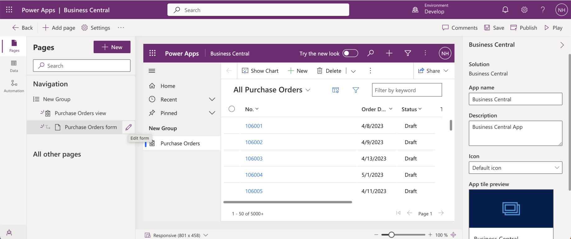Click the filter funnel beside Edit columns
Viewport: 571px width, 239px height.
pyautogui.click(x=355, y=90)
